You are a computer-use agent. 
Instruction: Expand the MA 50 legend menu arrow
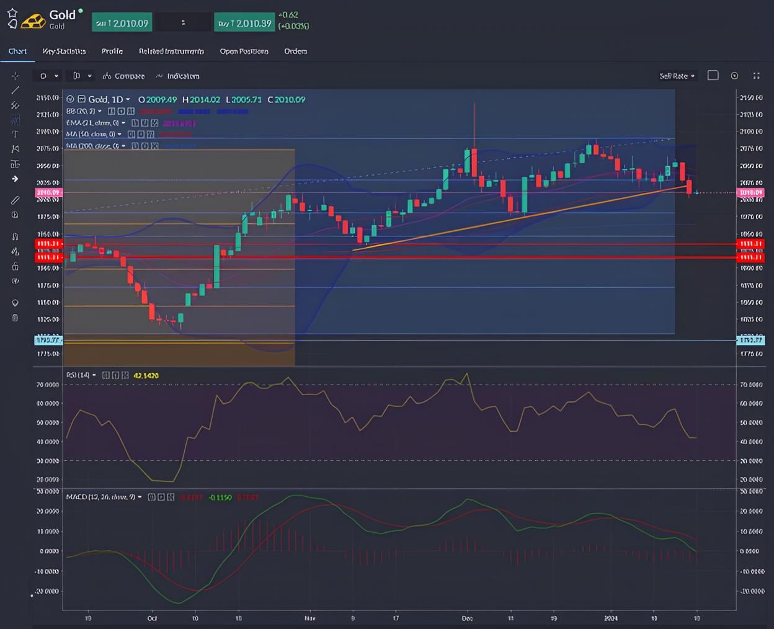tap(120, 134)
